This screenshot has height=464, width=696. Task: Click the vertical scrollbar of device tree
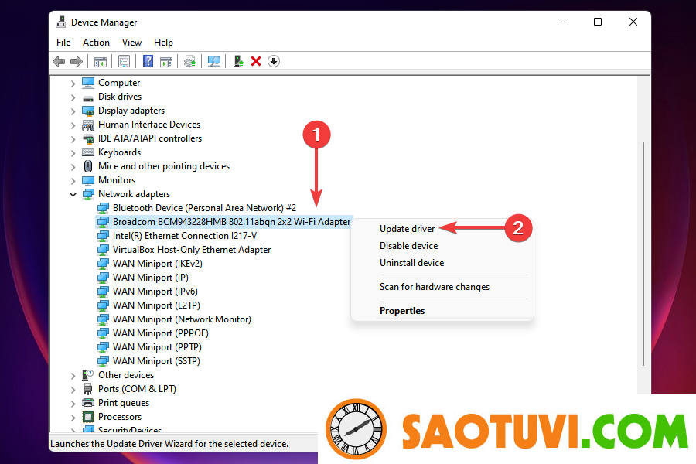[643, 255]
